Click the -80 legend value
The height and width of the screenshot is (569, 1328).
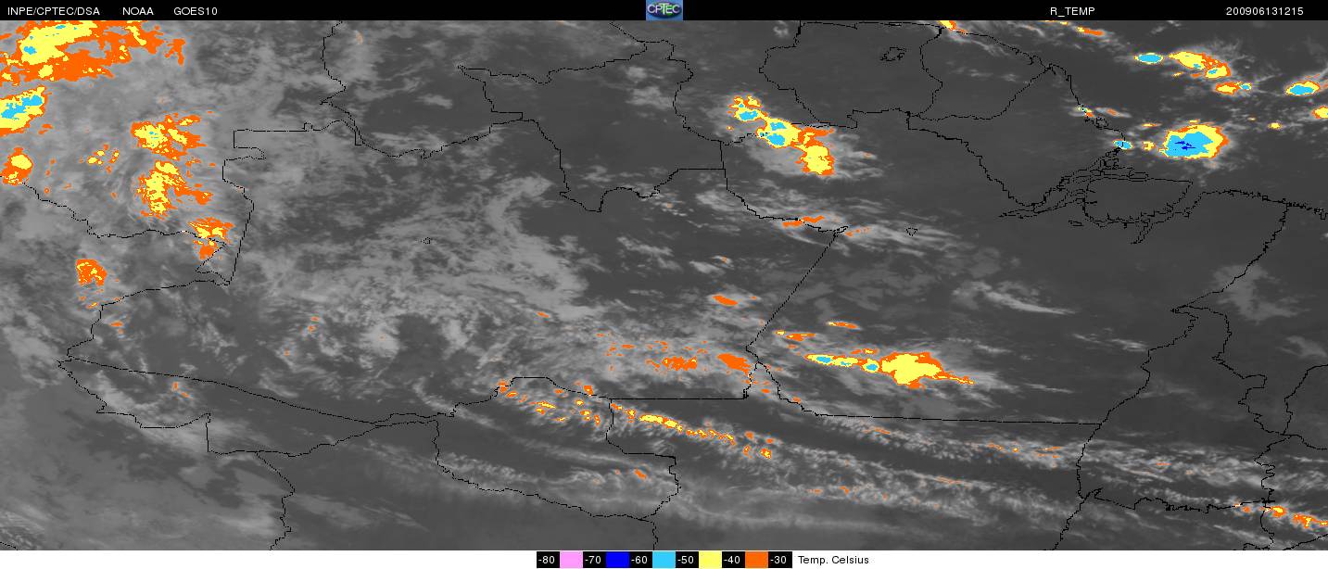[548, 560]
